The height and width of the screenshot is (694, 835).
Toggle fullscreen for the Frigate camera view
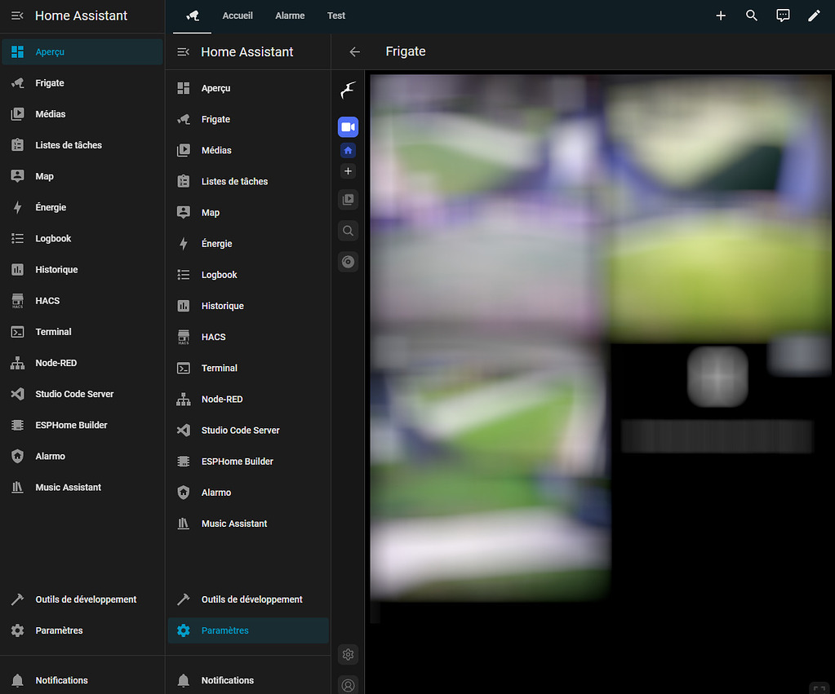point(819,687)
